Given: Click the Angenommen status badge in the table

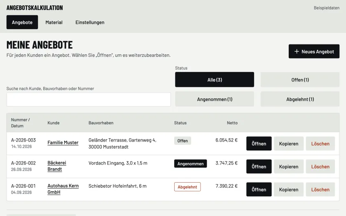Looking at the screenshot, I should click(190, 164).
